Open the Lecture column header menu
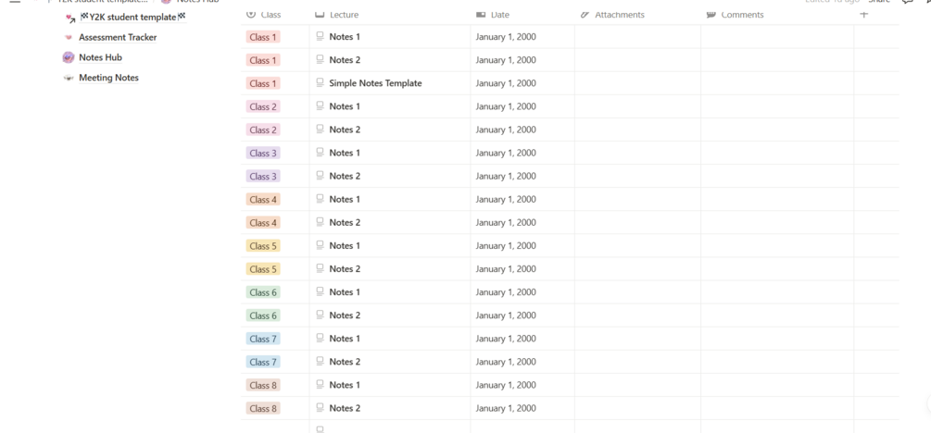Image resolution: width=931 pixels, height=433 pixels. (x=344, y=15)
